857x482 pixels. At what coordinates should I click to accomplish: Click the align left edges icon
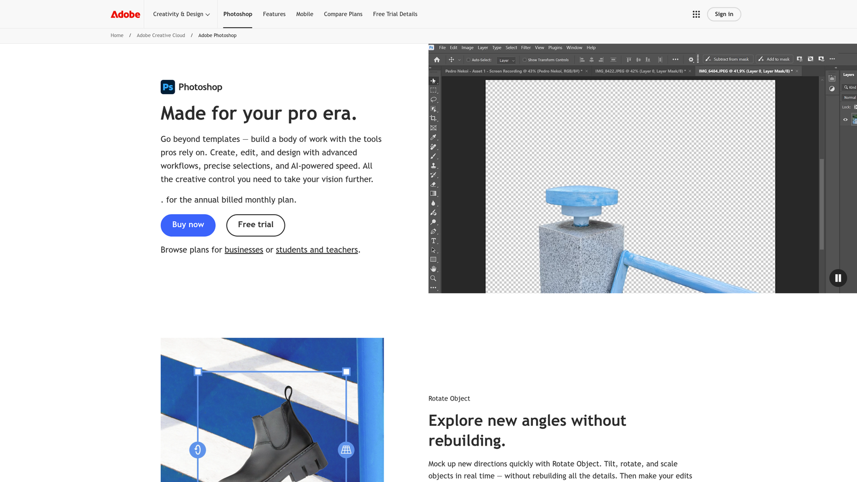point(582,59)
